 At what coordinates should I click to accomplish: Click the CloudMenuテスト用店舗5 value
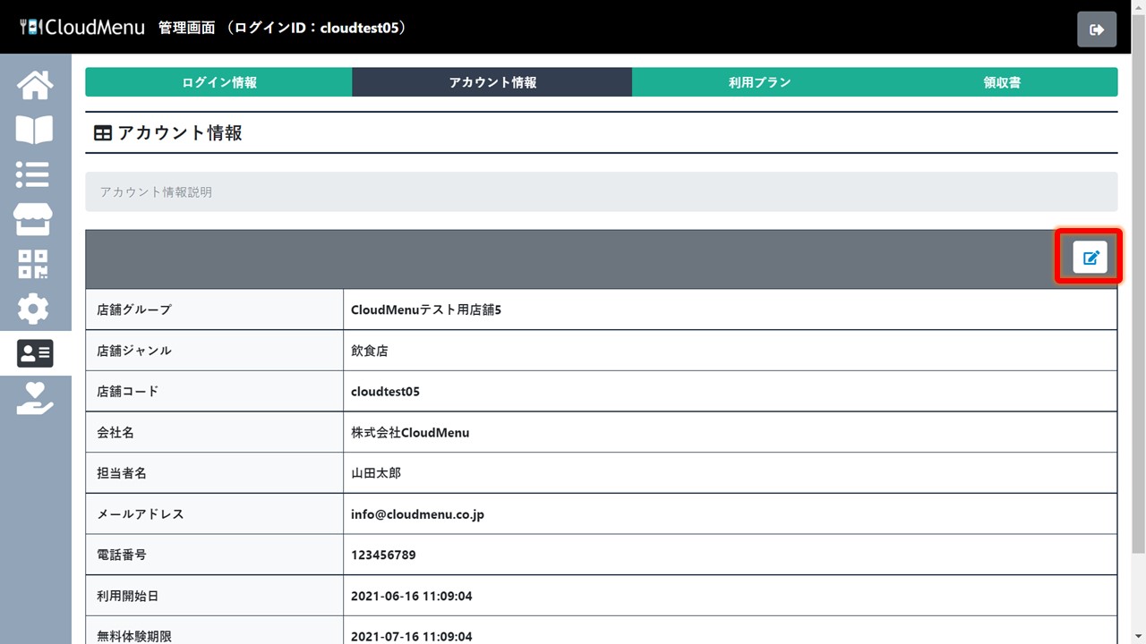click(426, 310)
